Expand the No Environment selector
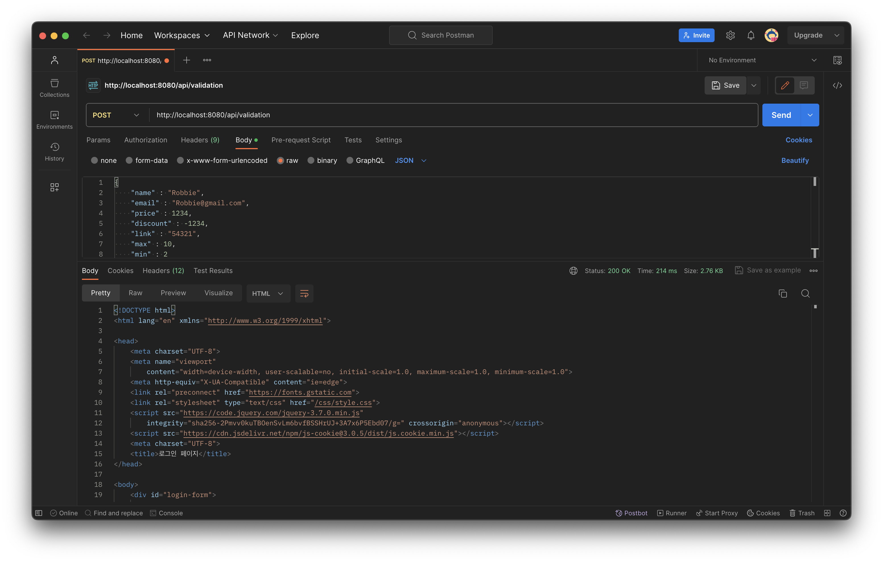This screenshot has height=562, width=883. [x=762, y=60]
